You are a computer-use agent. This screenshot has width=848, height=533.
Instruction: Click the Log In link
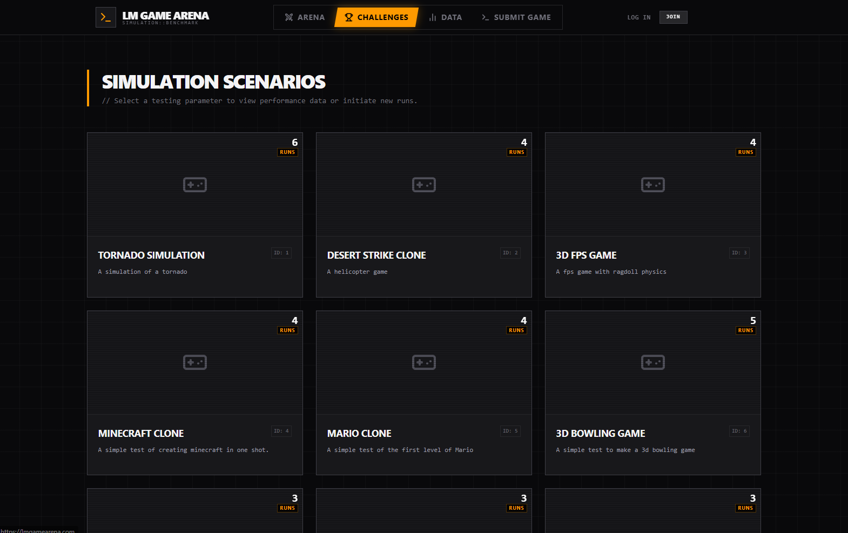coord(639,17)
